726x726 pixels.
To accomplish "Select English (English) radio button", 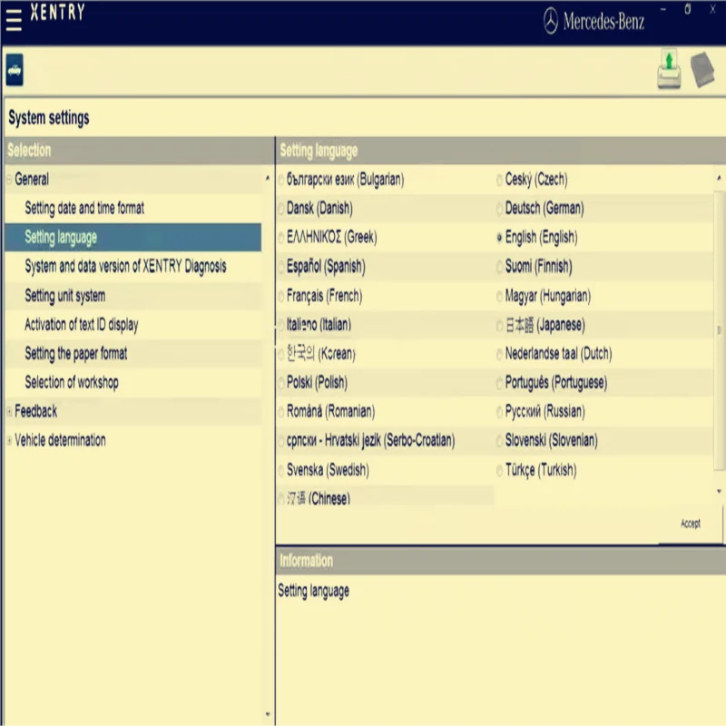I will pyautogui.click(x=500, y=238).
